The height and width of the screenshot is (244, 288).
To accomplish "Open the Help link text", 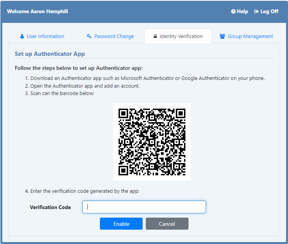I will point(243,12).
